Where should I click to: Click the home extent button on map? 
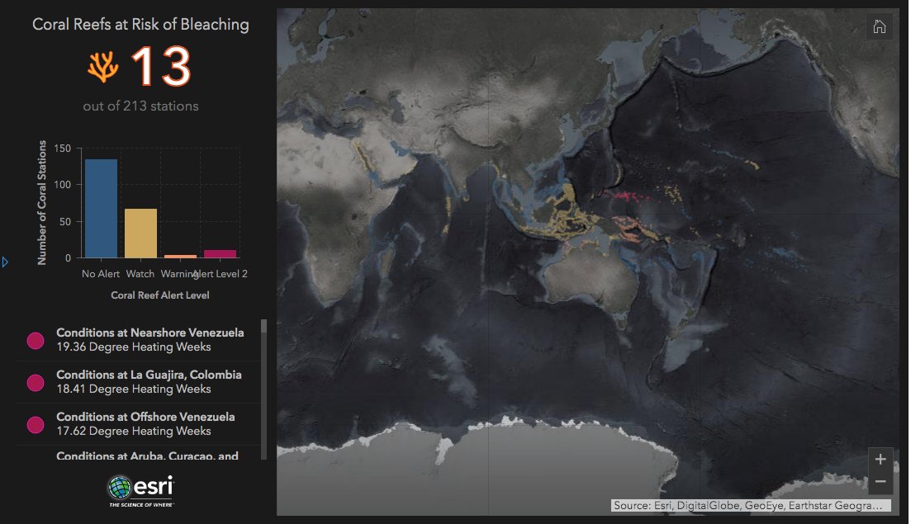[x=879, y=26]
